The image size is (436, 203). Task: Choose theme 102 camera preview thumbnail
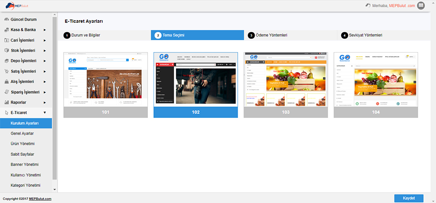[196, 80]
